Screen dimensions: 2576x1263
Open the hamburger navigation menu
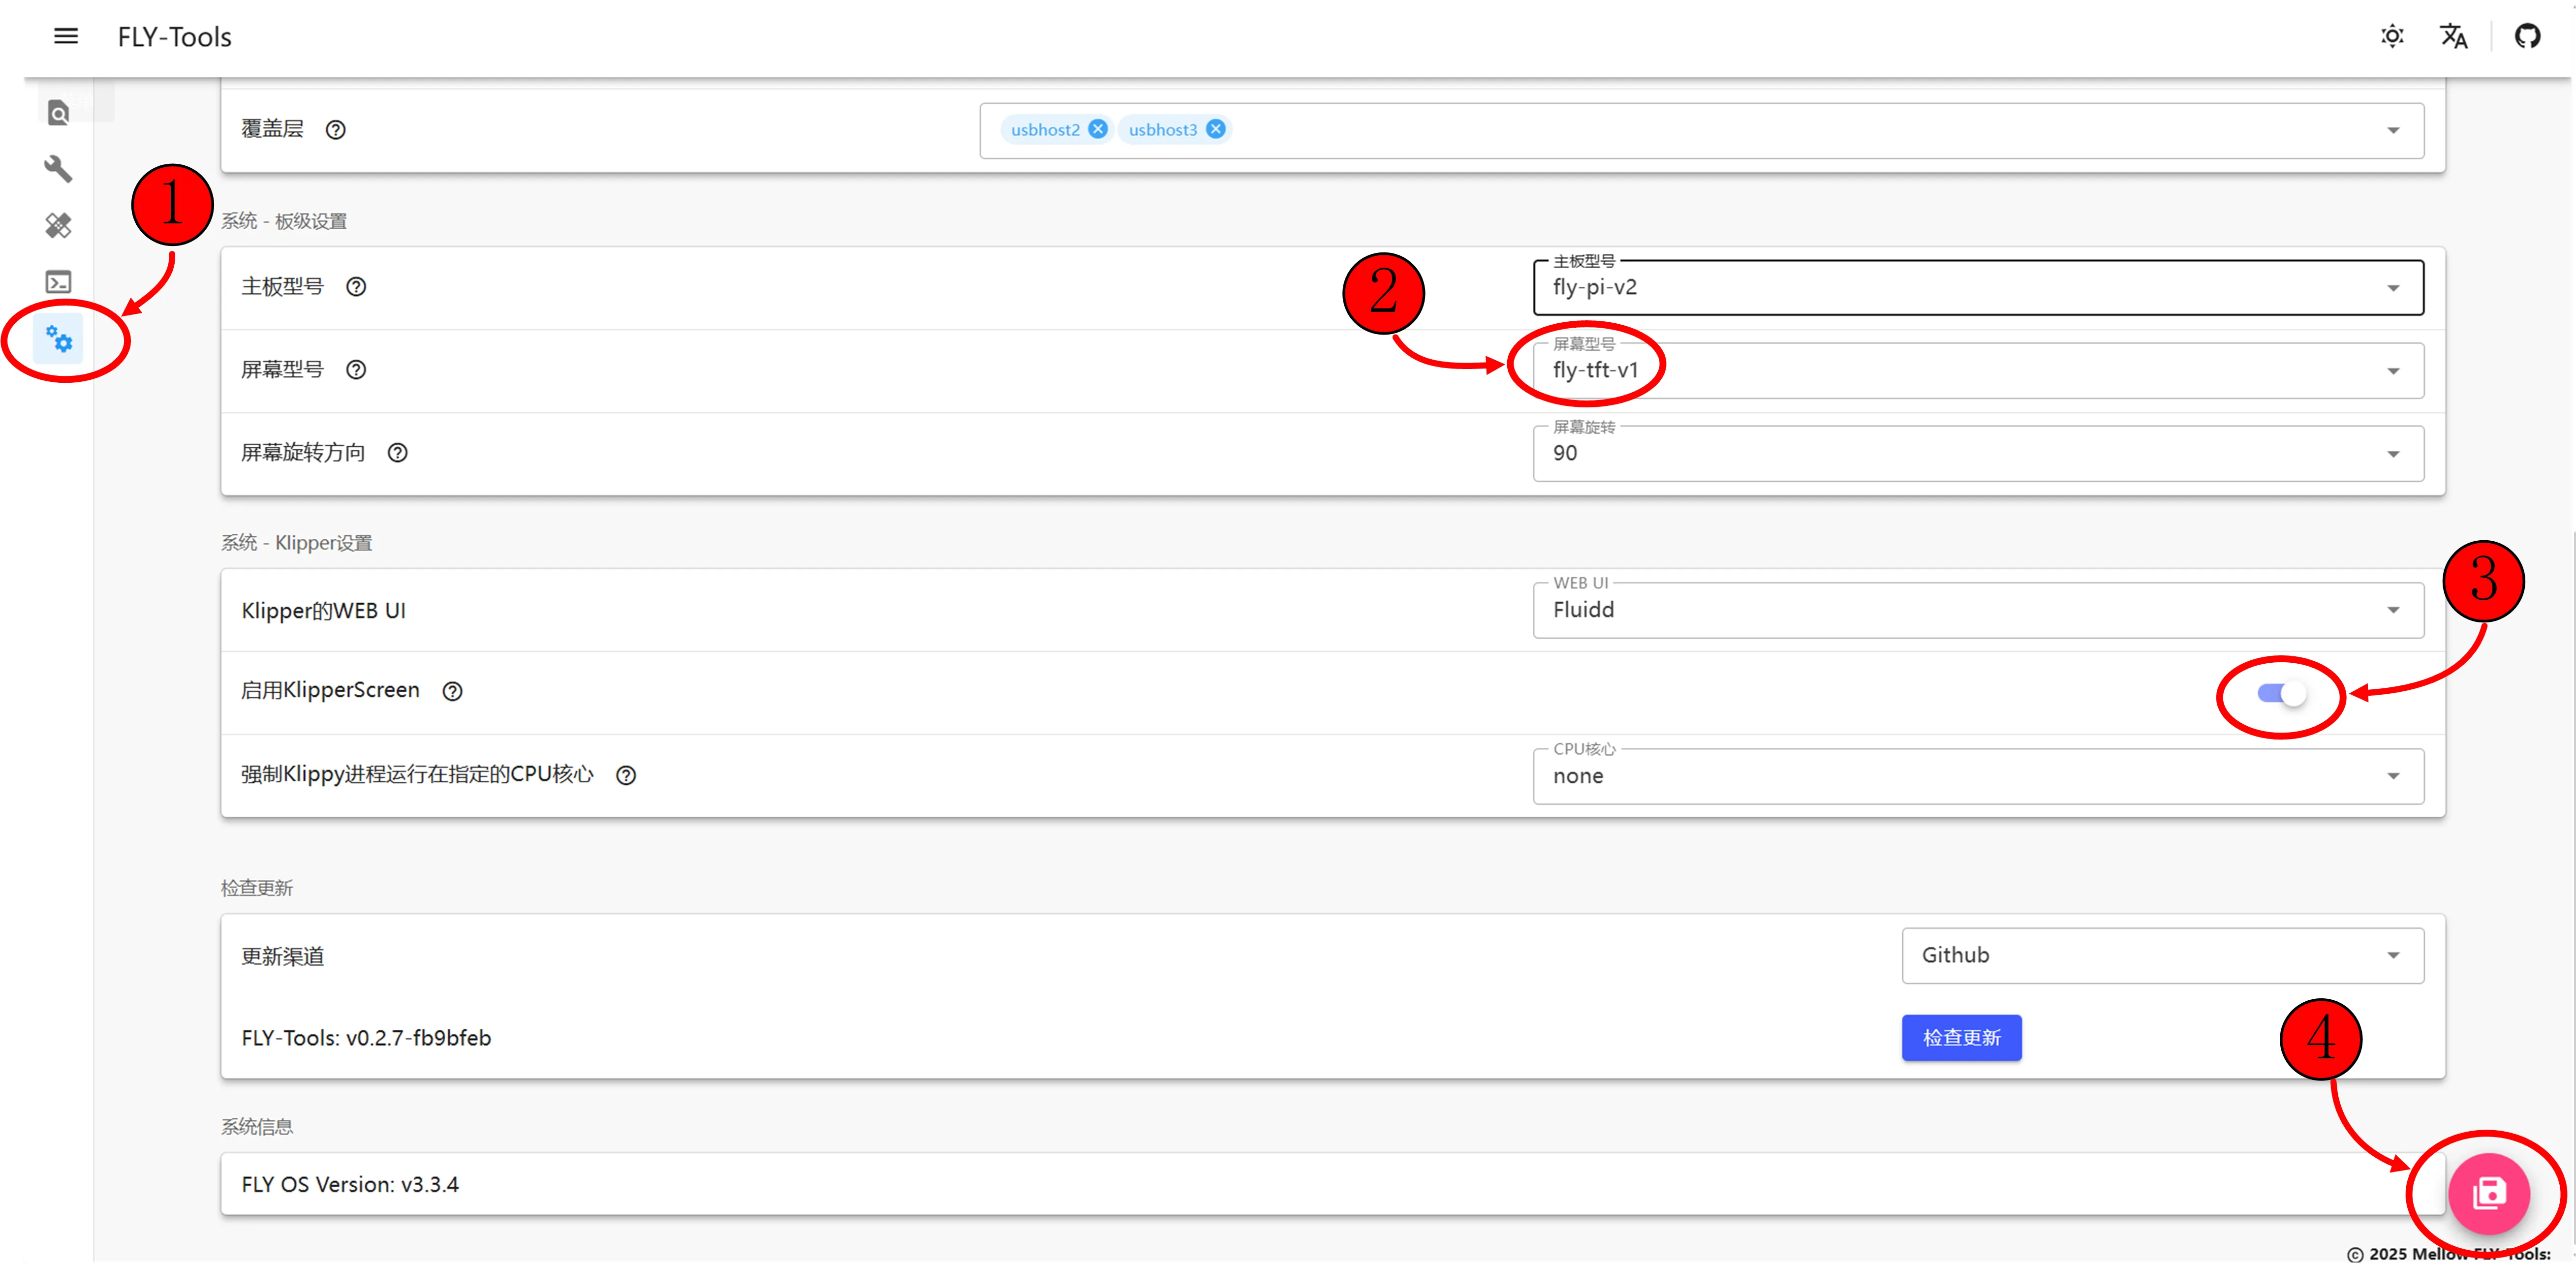(x=66, y=37)
